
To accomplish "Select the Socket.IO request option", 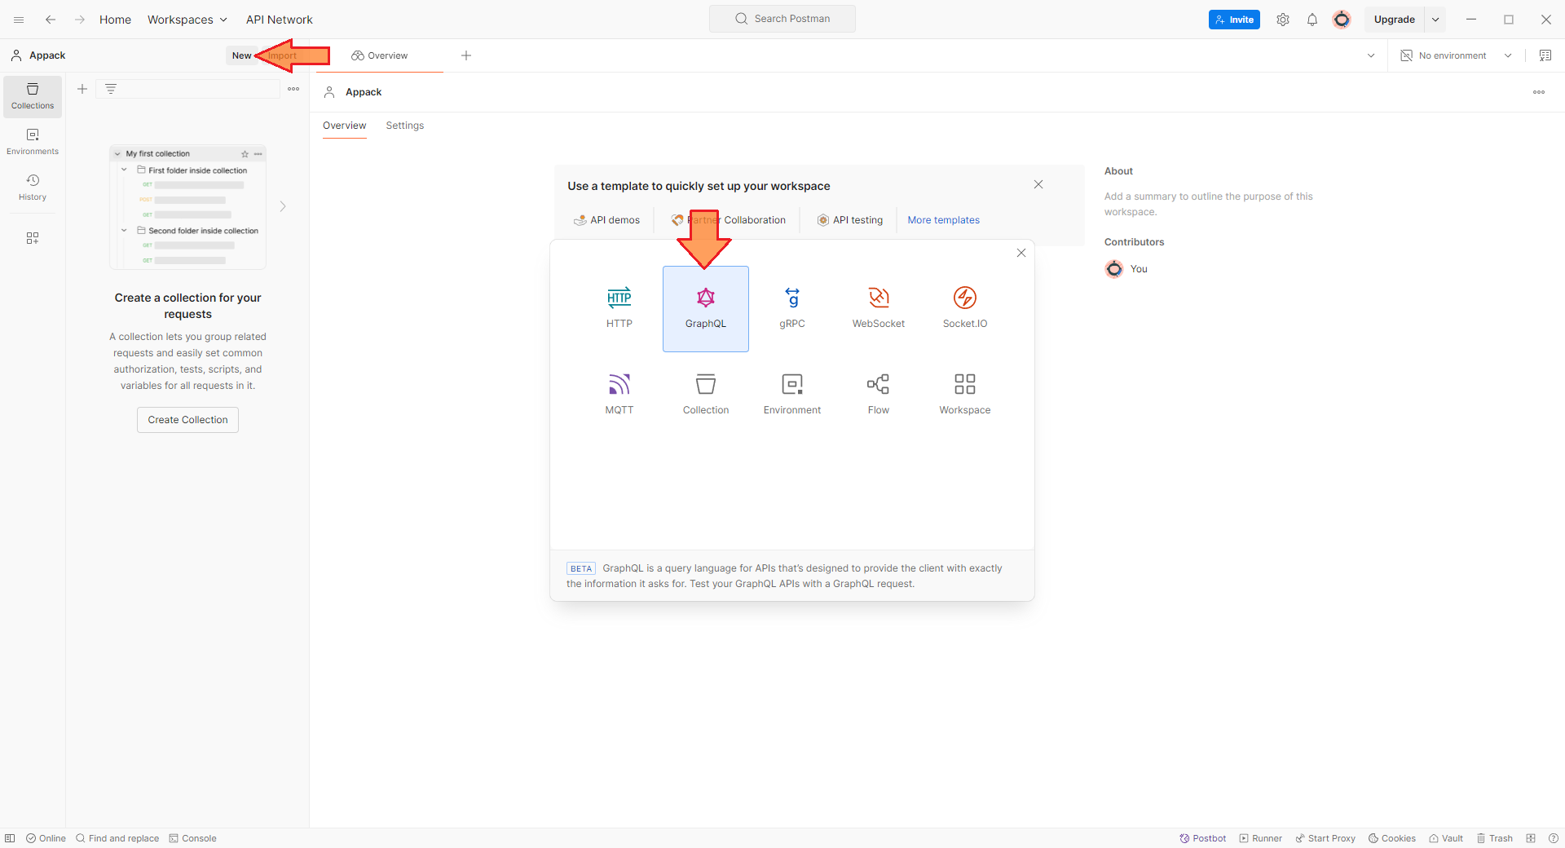I will 965,308.
